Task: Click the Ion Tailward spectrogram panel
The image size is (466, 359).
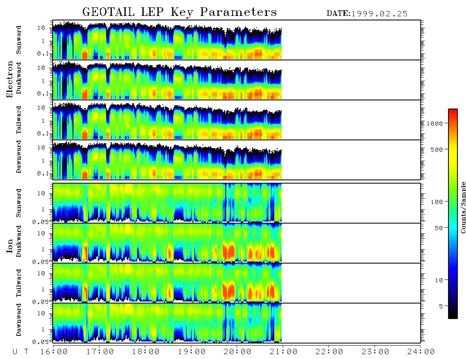Action: point(237,283)
